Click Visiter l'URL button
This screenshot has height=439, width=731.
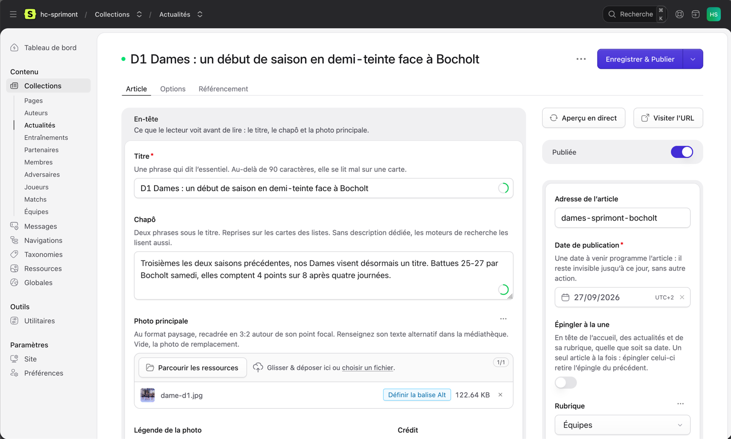[668, 118]
